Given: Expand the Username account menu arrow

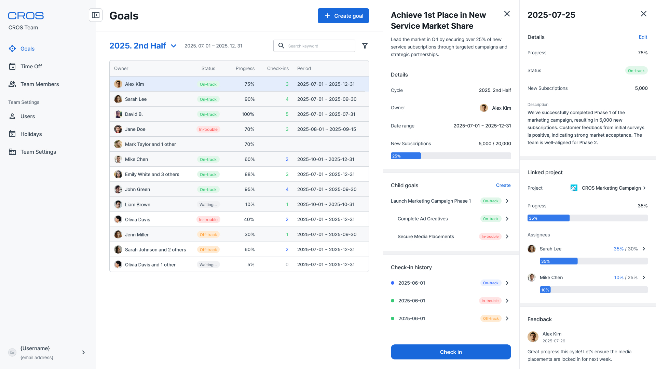Looking at the screenshot, I should [x=83, y=352].
